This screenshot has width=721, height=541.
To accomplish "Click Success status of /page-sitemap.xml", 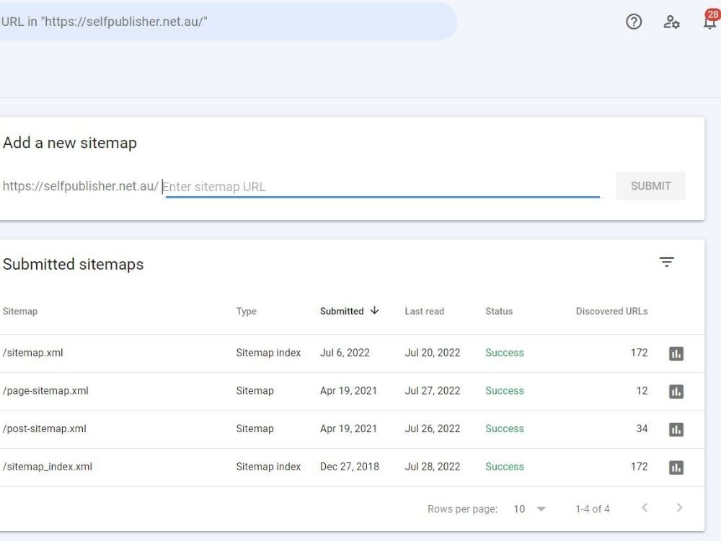I will click(505, 390).
